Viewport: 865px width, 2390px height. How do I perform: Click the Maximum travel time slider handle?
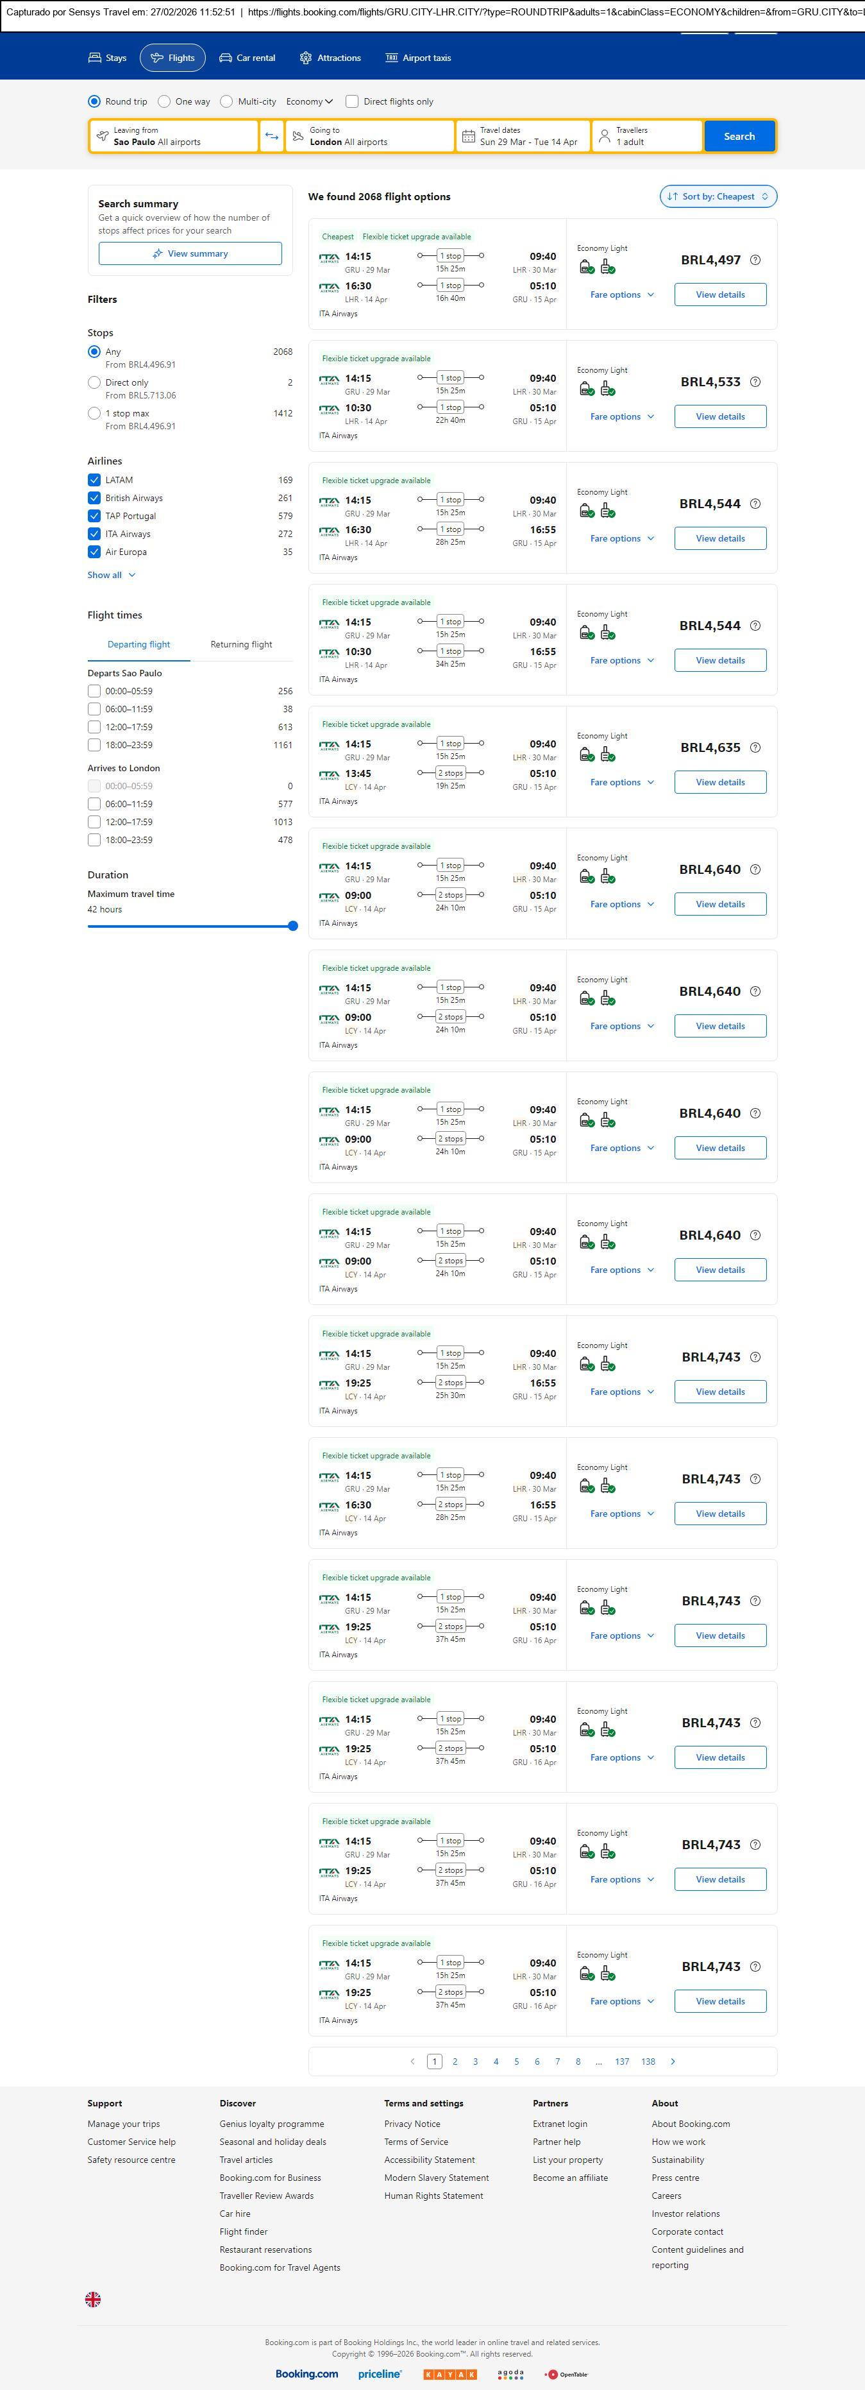click(293, 926)
